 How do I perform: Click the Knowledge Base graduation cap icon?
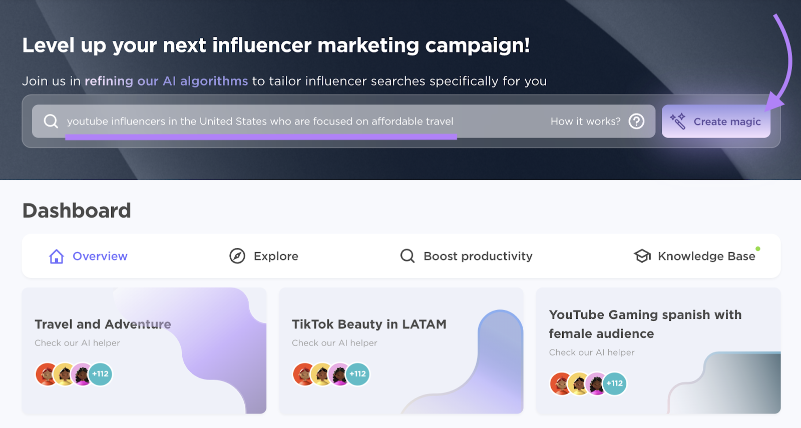[642, 256]
